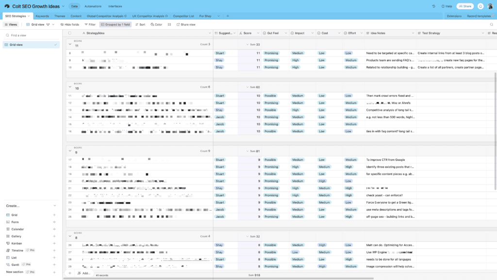The image size is (497, 280).
Task: Open Automations in top bar
Action: coord(93,6)
